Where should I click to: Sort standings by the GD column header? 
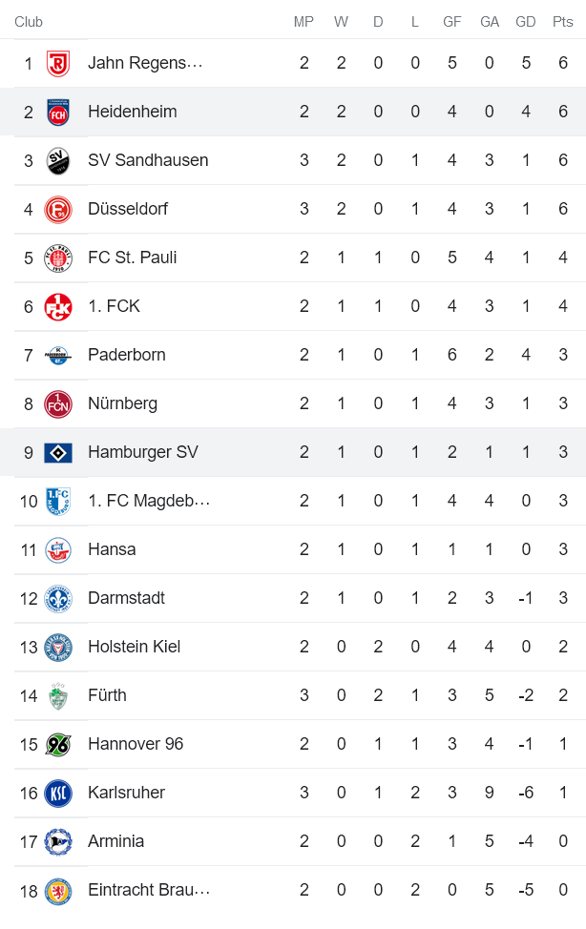pyautogui.click(x=526, y=21)
